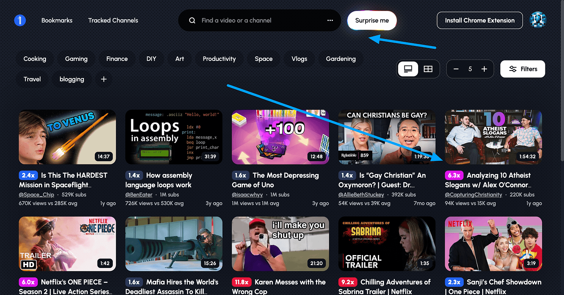Open the @AllieBethStuckey channel link
Viewport: 564px width, 295px height.
coord(361,195)
